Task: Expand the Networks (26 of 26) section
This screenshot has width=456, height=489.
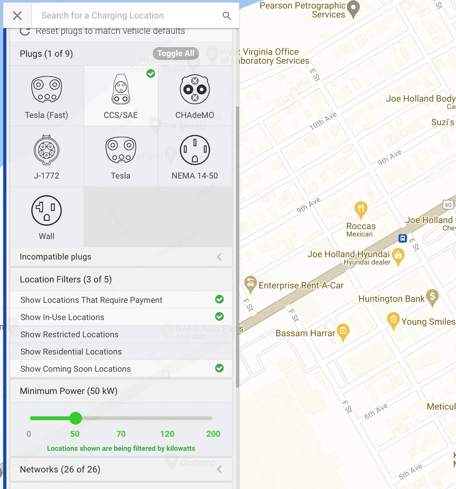Action: point(121,469)
